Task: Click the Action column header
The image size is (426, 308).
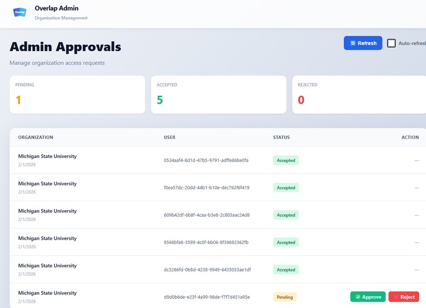Action: [x=410, y=137]
